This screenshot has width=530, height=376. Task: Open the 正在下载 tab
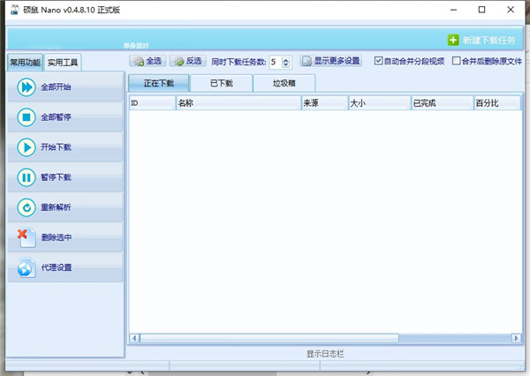[158, 83]
